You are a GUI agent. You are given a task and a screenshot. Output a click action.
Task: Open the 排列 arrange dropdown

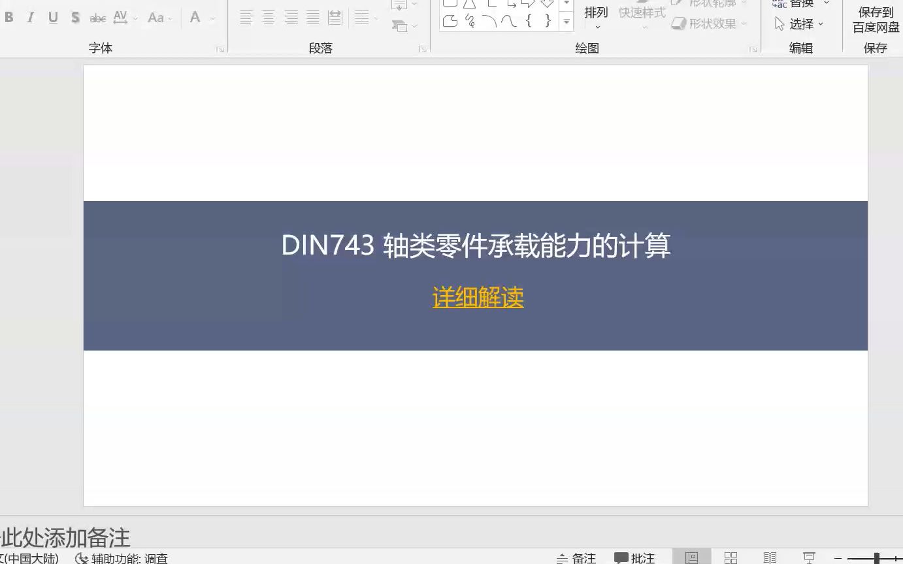[x=596, y=18]
